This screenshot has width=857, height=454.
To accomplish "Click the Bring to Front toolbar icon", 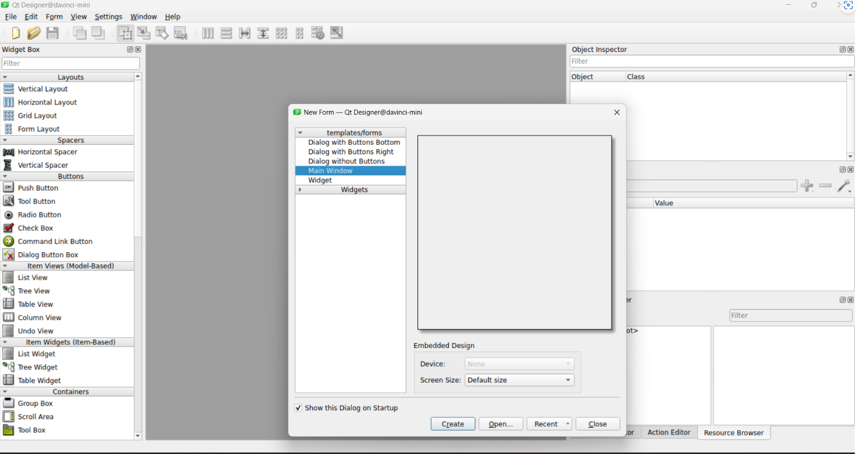I will [x=98, y=33].
